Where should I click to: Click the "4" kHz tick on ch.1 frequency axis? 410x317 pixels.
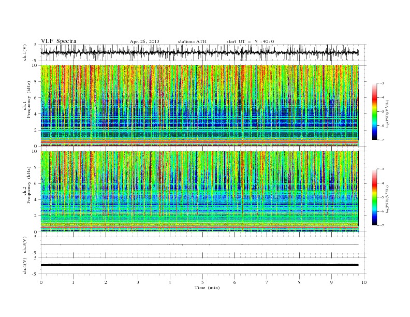coord(36,114)
